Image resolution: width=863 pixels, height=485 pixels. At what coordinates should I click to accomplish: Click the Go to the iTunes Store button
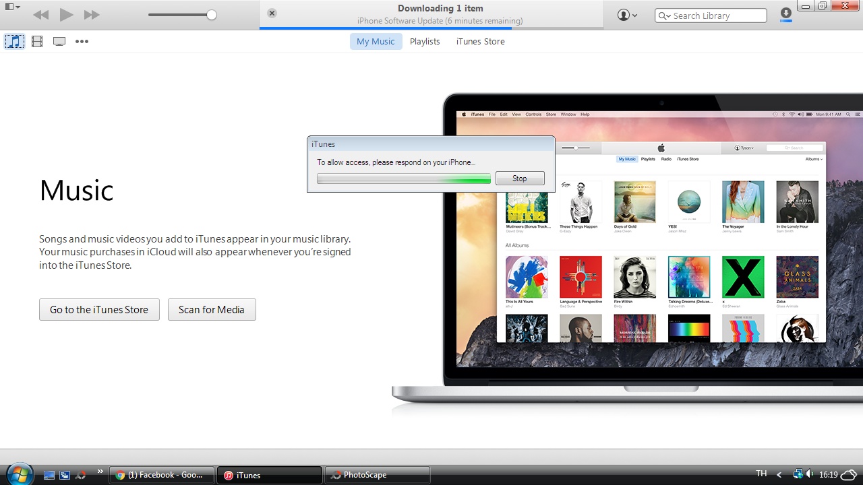[x=99, y=310]
